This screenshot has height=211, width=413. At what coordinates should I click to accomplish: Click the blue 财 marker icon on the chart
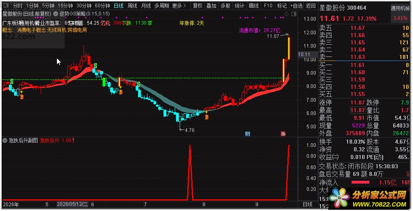[247, 134]
